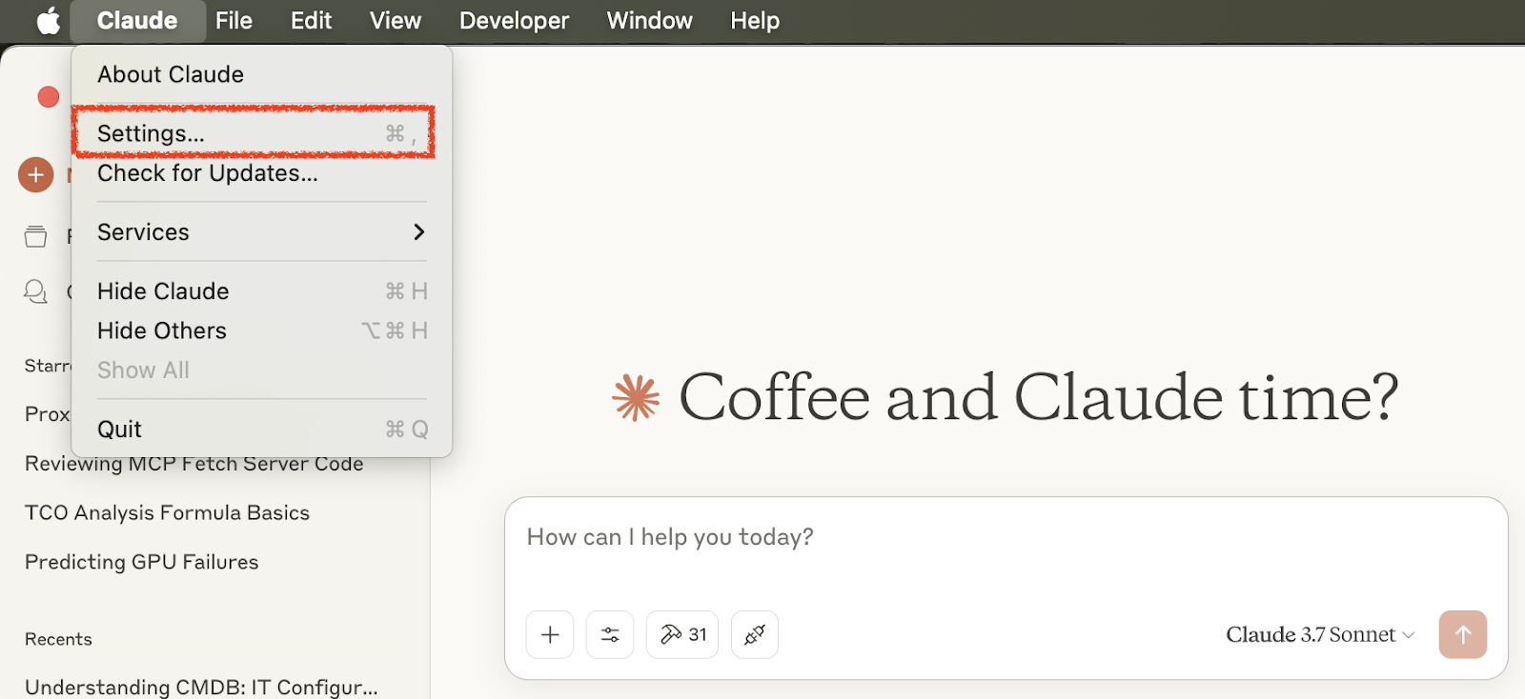Viewport: 1525px width, 699px height.
Task: Choose Hide Claude
Action: pyautogui.click(x=262, y=291)
